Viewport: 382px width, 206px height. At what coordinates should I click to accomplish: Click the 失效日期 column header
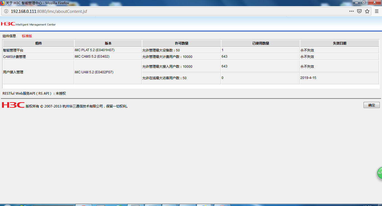point(339,43)
